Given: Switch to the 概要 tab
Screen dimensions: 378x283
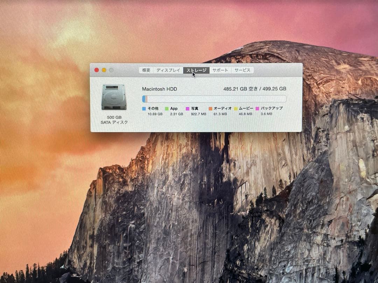Looking at the screenshot, I should click(146, 70).
